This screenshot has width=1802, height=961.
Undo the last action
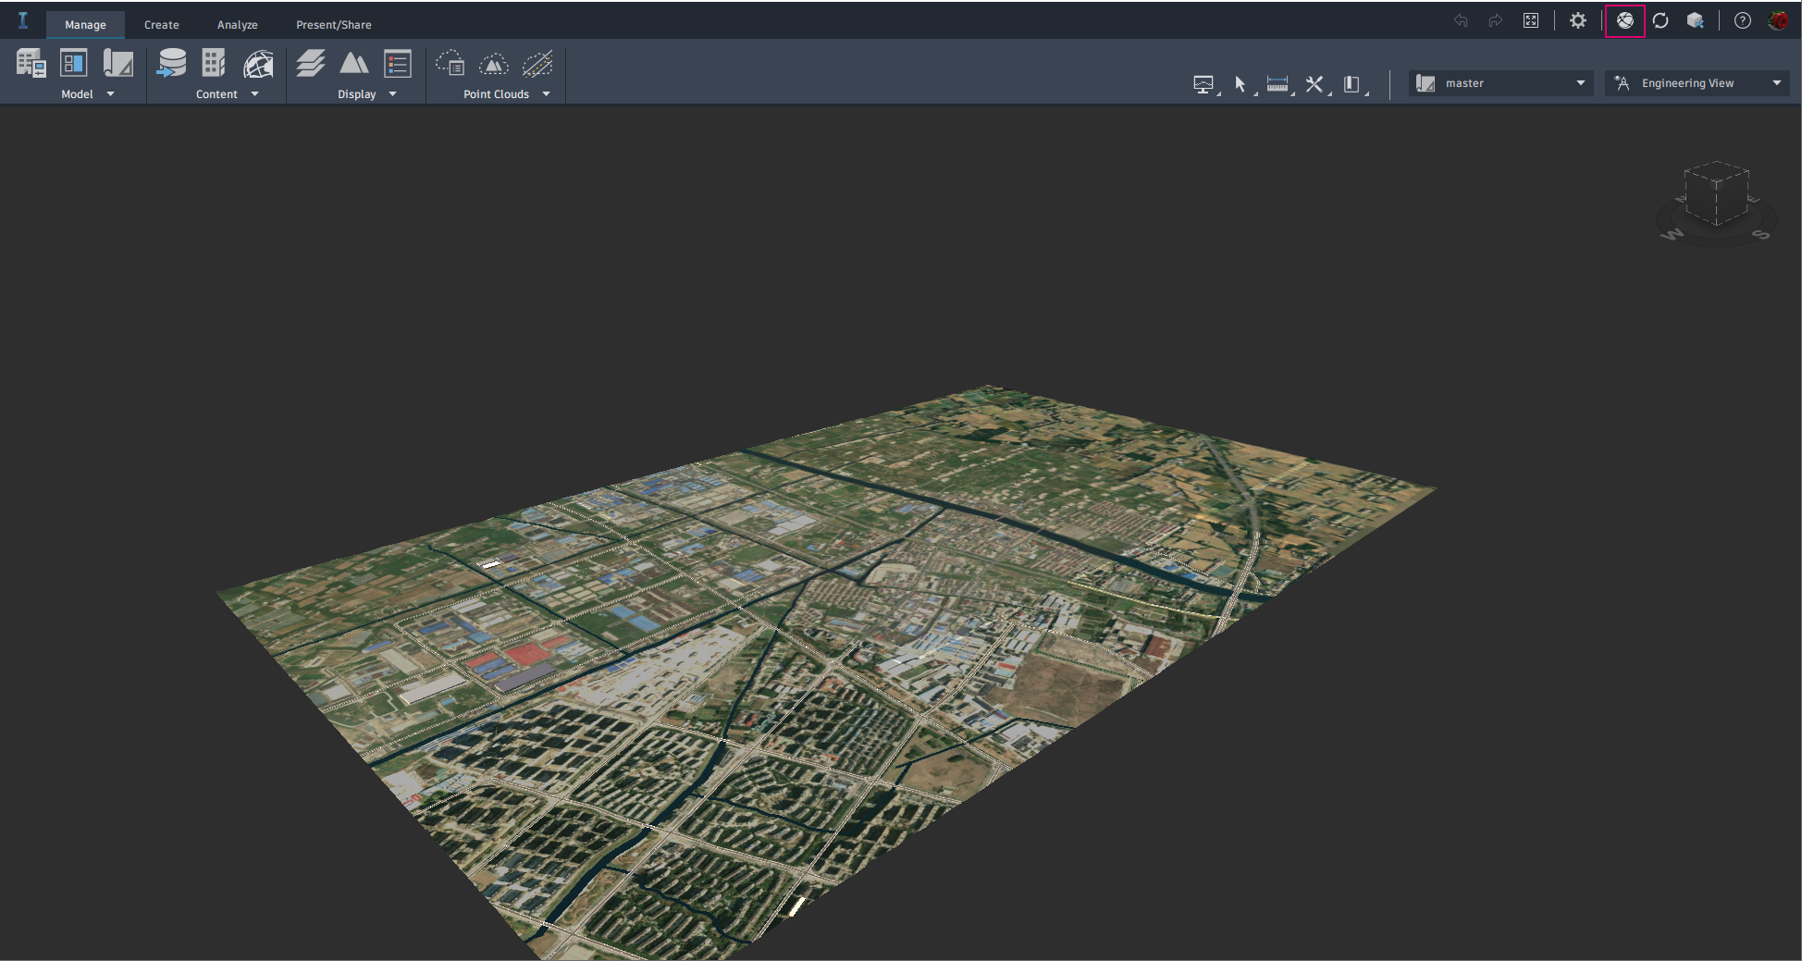1461,20
